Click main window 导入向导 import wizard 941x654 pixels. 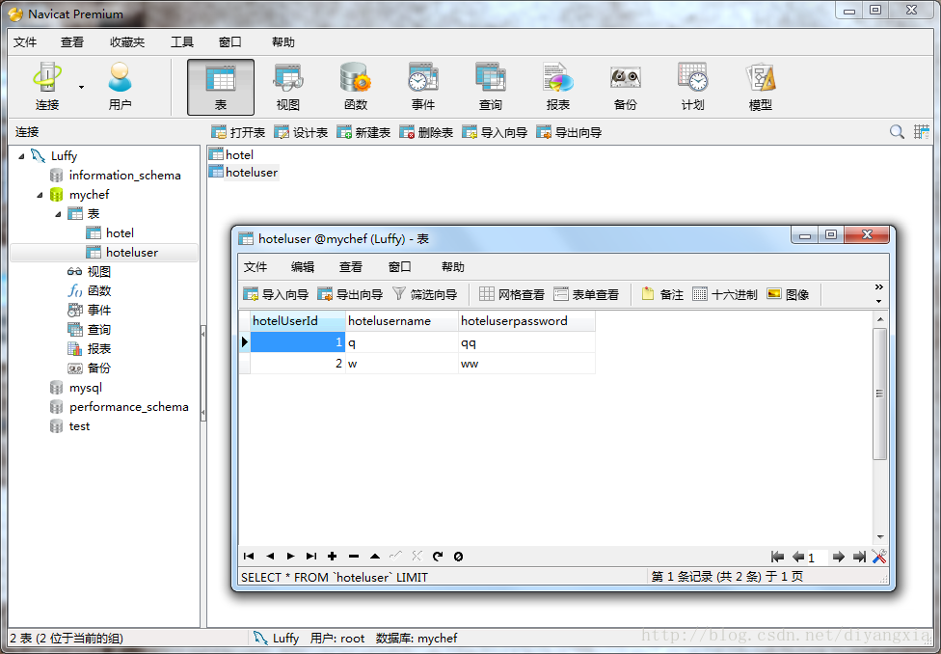tap(496, 132)
